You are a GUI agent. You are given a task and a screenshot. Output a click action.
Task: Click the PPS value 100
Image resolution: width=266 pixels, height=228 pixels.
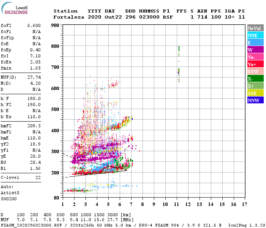click(216, 17)
